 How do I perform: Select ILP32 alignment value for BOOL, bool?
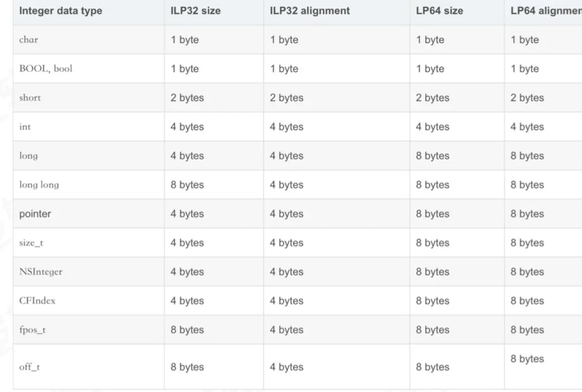point(284,69)
